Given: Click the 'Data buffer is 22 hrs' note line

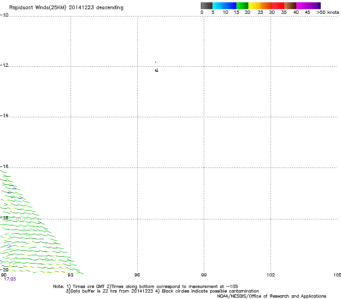Looking at the screenshot, I should (162, 291).
